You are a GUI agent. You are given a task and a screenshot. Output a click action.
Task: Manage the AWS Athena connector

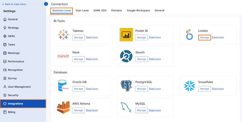pyautogui.click(x=79, y=110)
